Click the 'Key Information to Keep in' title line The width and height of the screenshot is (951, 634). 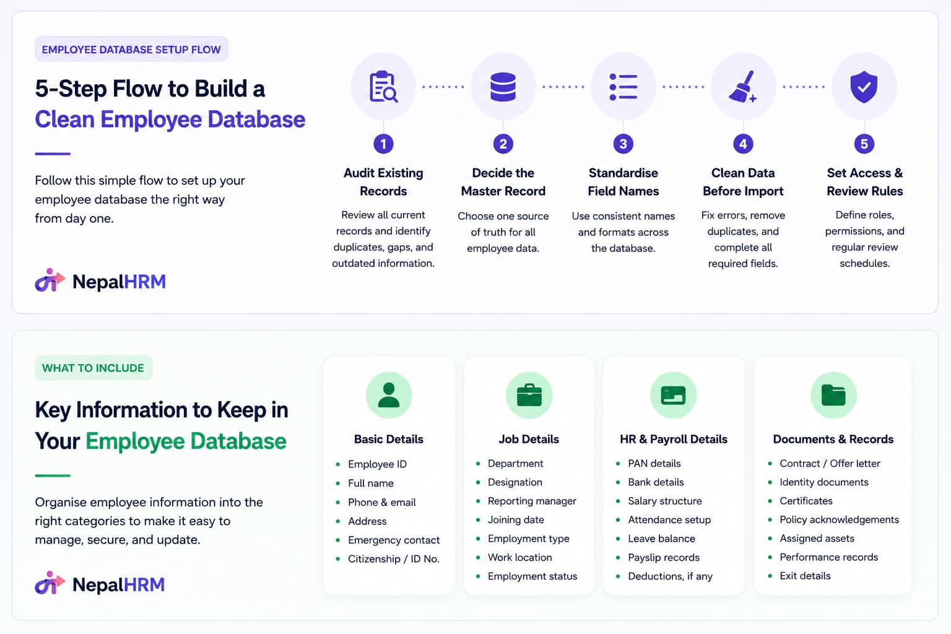click(162, 410)
